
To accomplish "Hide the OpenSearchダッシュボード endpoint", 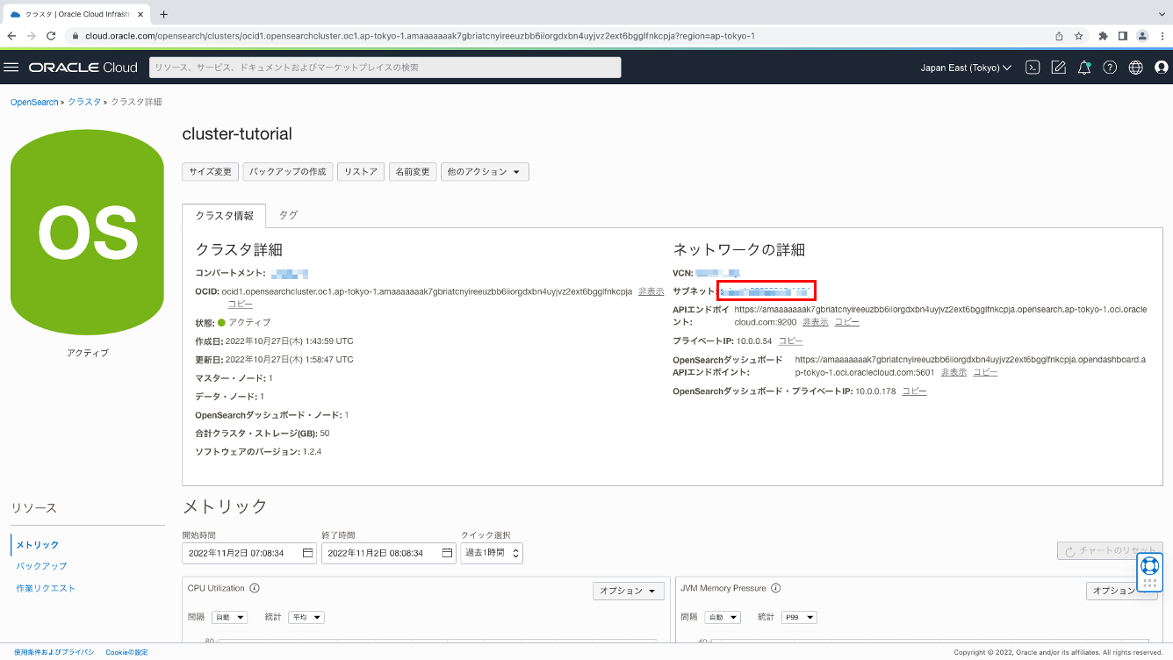I will tap(954, 371).
